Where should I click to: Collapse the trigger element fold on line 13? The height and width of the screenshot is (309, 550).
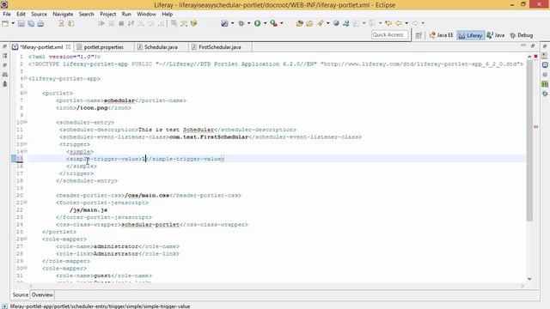pos(26,144)
